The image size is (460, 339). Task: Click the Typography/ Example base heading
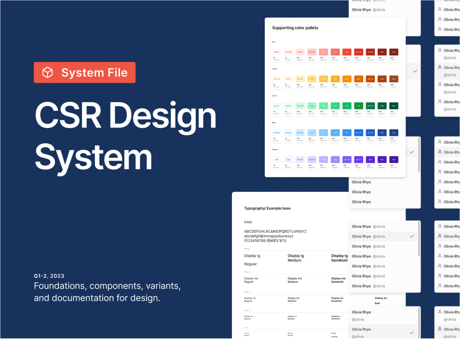point(267,208)
